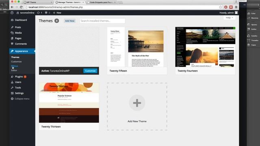Image resolution: width=260 pixels, height=146 pixels.
Task: Click the Add New Theme plus icon
Action: pos(137,103)
